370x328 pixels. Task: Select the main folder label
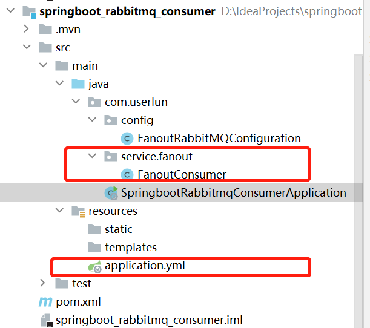point(85,66)
